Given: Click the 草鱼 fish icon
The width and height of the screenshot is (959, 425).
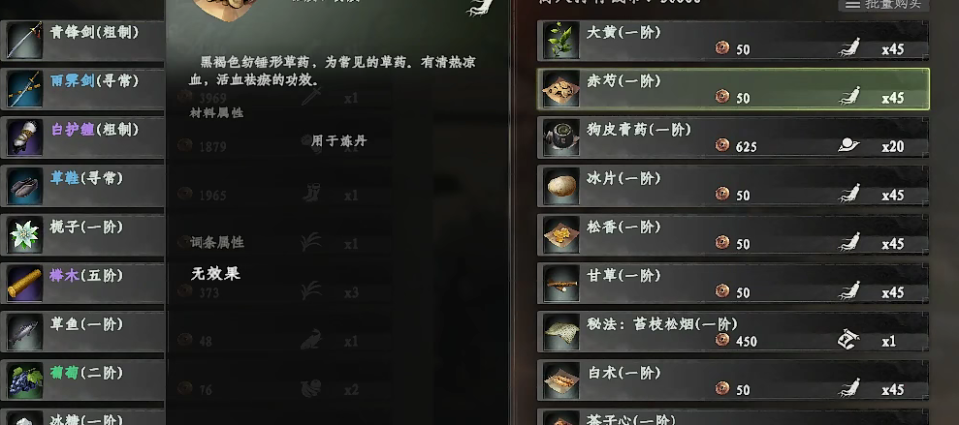Looking at the screenshot, I should pos(25,332).
